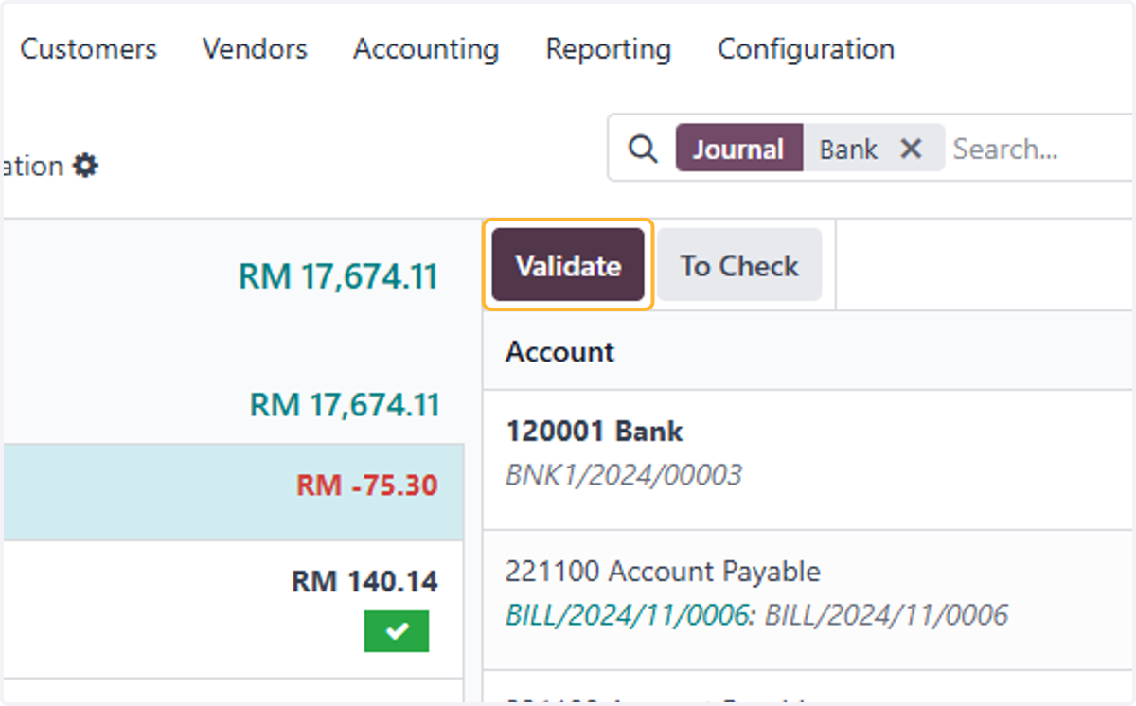Image resolution: width=1136 pixels, height=706 pixels.
Task: Click the second RM 17,674.11 balance amount
Action: coord(344,405)
